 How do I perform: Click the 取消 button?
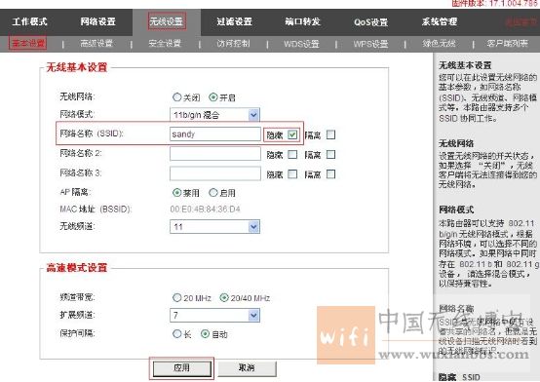[247, 368]
